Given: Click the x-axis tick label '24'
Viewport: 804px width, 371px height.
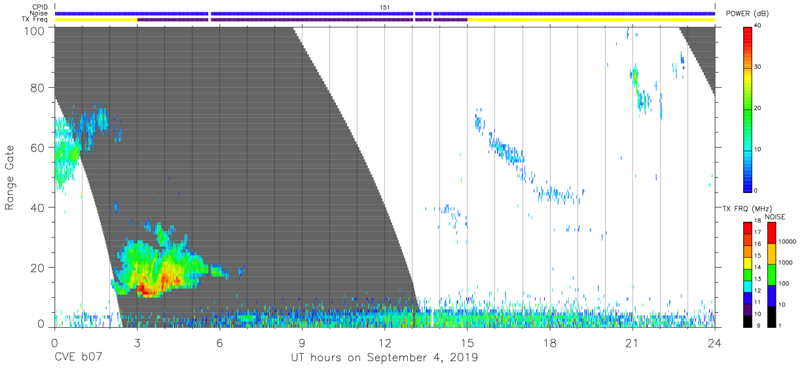Looking at the screenshot, I should [715, 342].
